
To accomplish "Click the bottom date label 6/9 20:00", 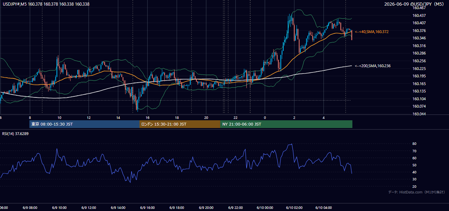I will point(206,207).
